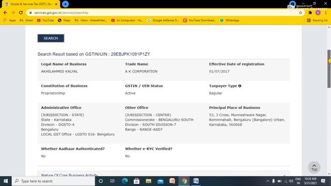Switch to Chrome in taskbar
331x186 pixels.
tap(184, 181)
